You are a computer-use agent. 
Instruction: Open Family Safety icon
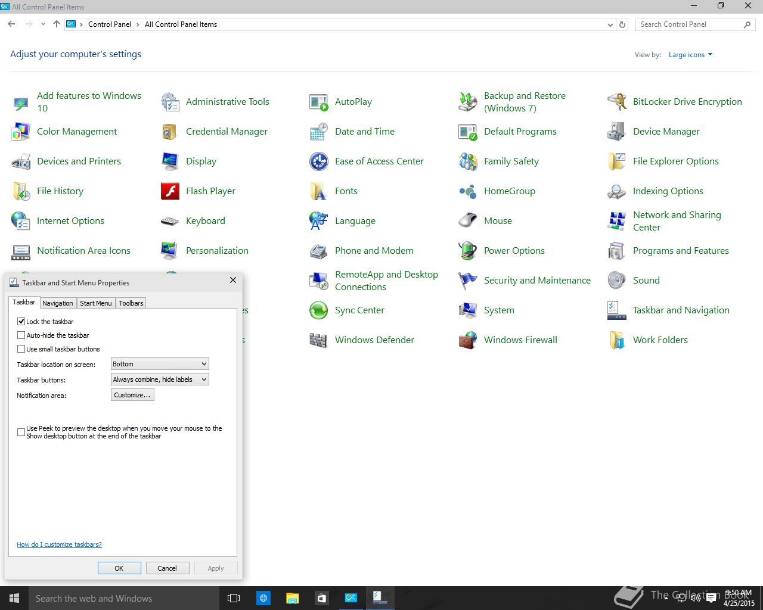click(x=468, y=161)
